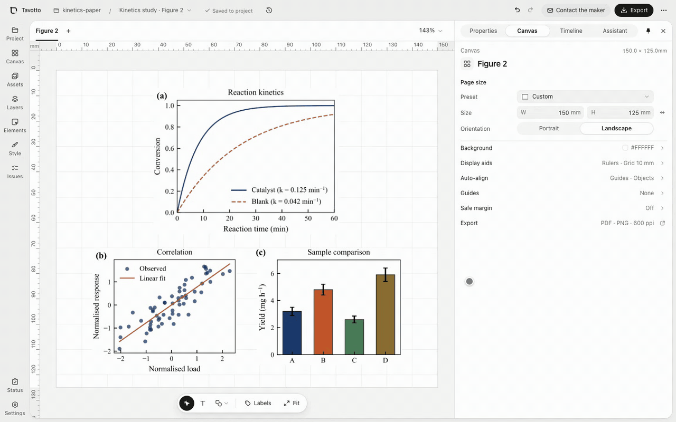Expand the Safe margin row

pos(562,208)
